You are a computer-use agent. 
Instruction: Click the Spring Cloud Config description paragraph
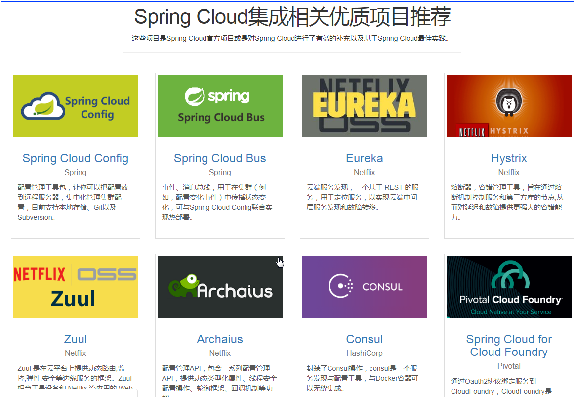(73, 202)
